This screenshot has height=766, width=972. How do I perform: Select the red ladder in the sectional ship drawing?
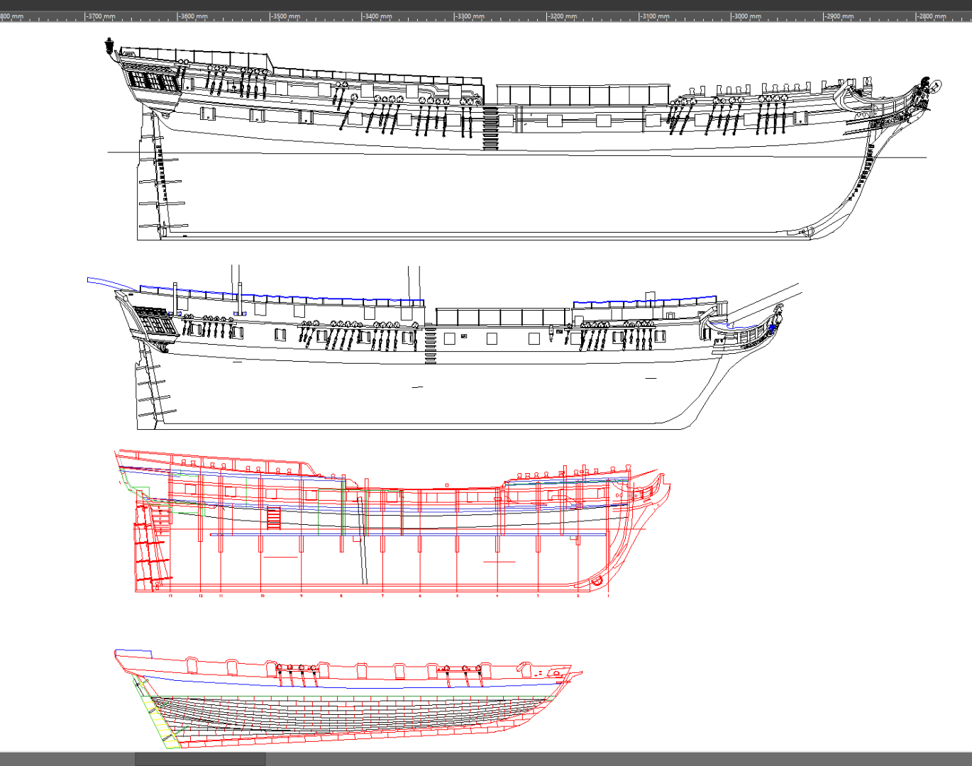click(x=274, y=518)
